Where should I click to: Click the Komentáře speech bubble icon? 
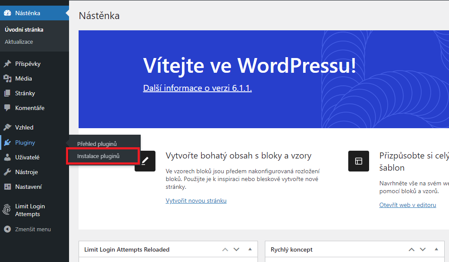click(x=7, y=108)
